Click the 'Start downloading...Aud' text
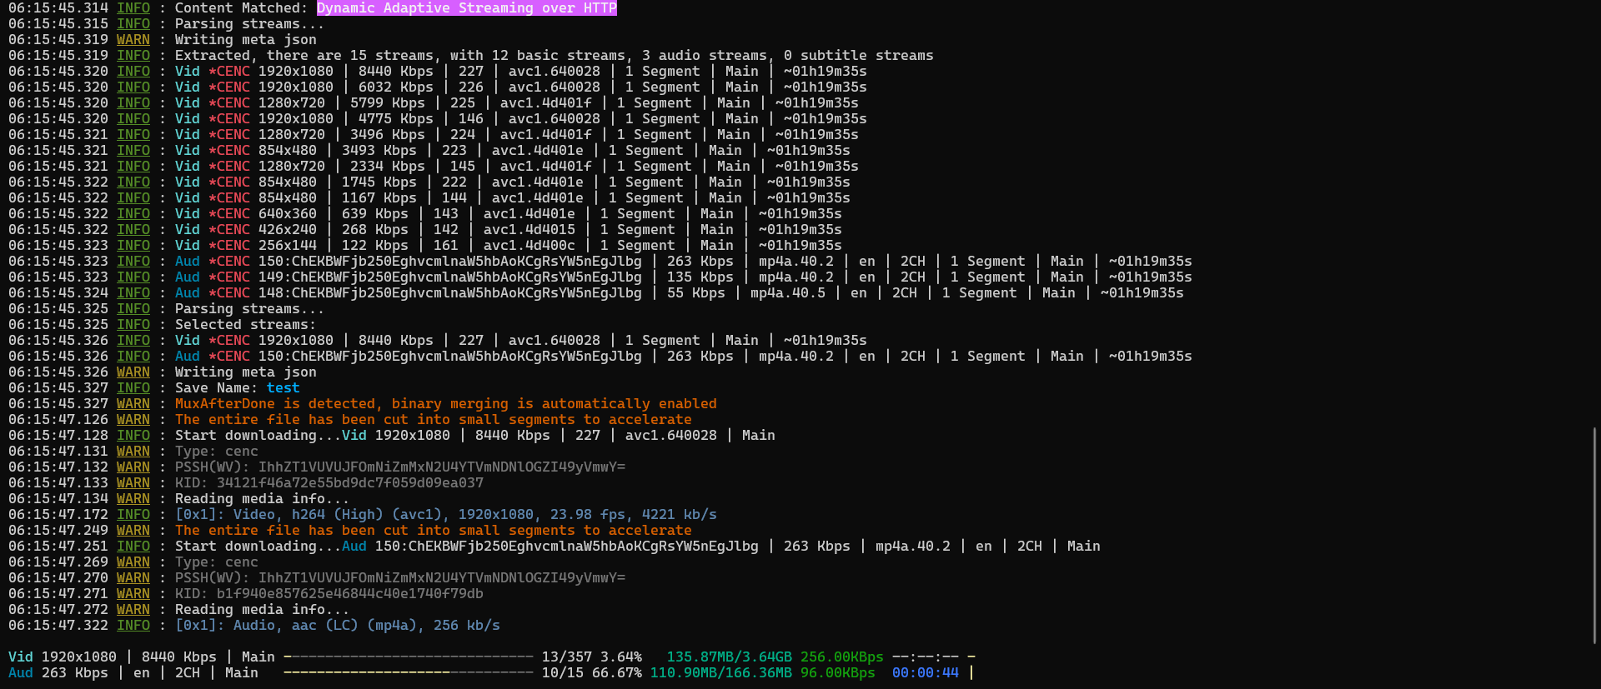The width and height of the screenshot is (1601, 689). pyautogui.click(x=271, y=547)
